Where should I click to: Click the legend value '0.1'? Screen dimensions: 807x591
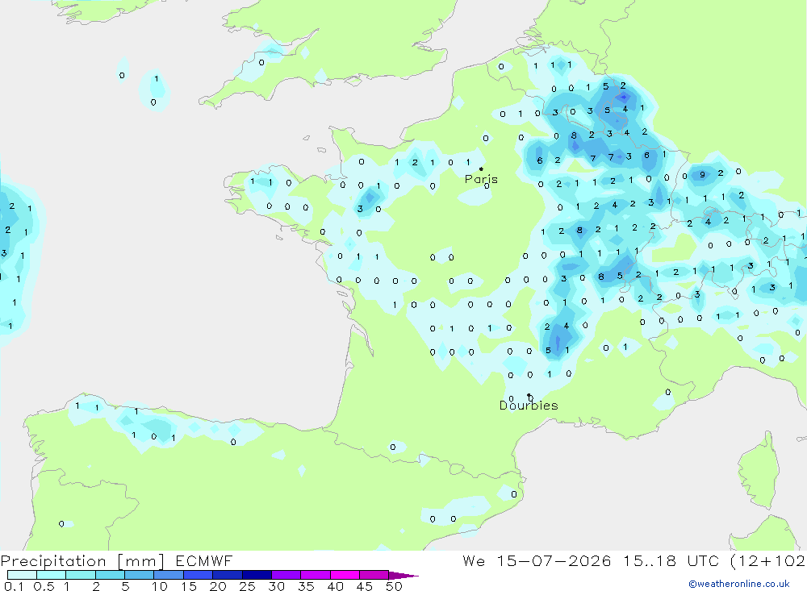coord(14,586)
